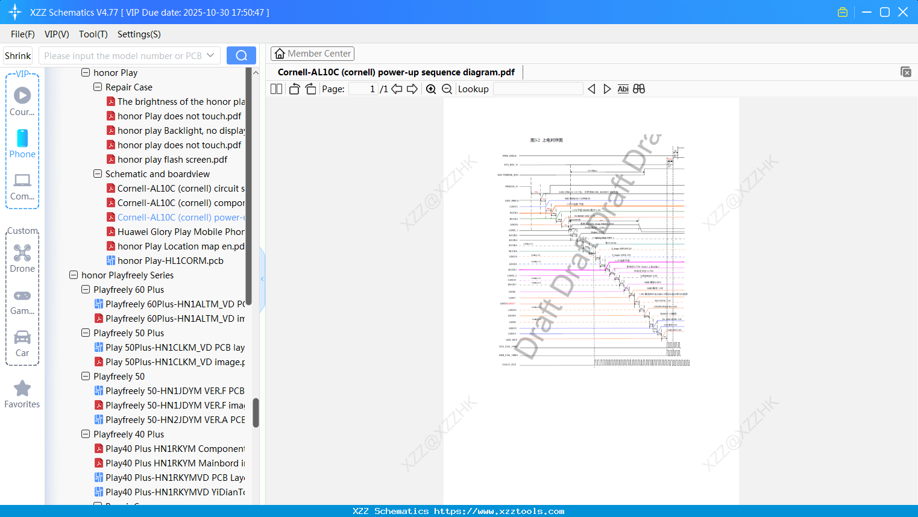Click the Shrink button
The width and height of the screenshot is (918, 517).
(18, 55)
